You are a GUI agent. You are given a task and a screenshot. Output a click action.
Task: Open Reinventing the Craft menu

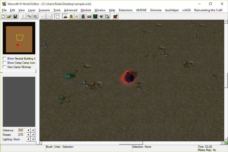tap(208, 10)
